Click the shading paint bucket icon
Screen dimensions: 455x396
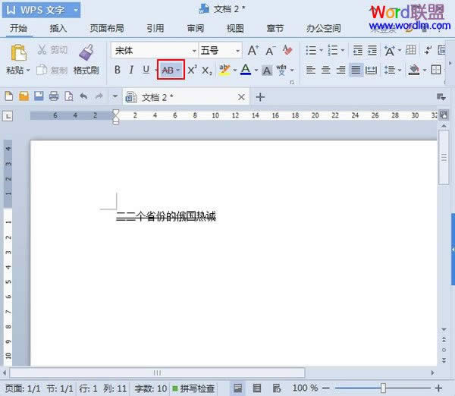414,70
